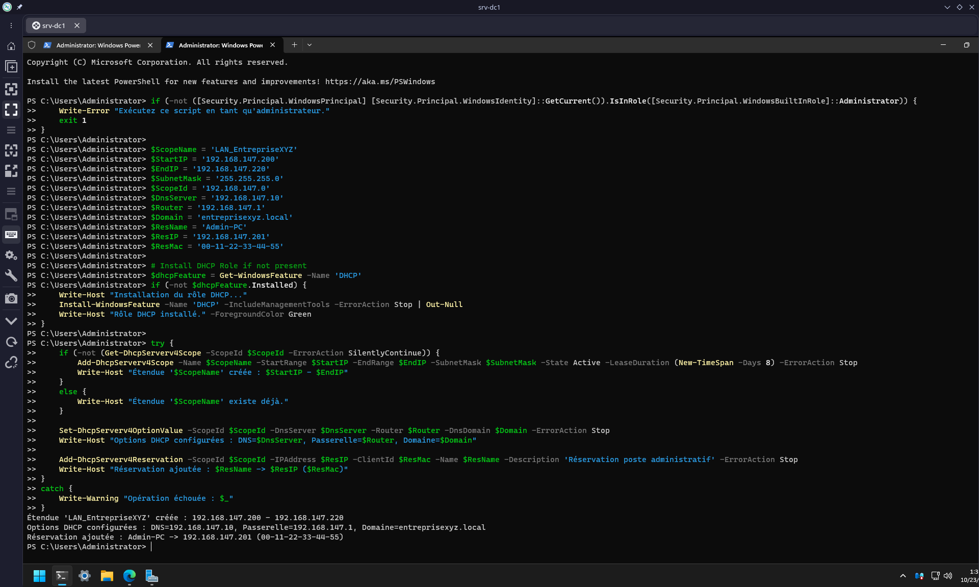Click the new connection plus icon
This screenshot has height=587, width=979.
[x=11, y=67]
